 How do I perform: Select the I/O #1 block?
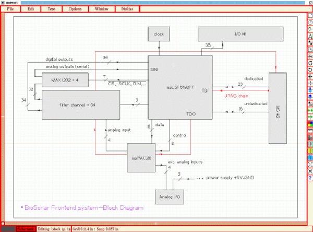240,34
